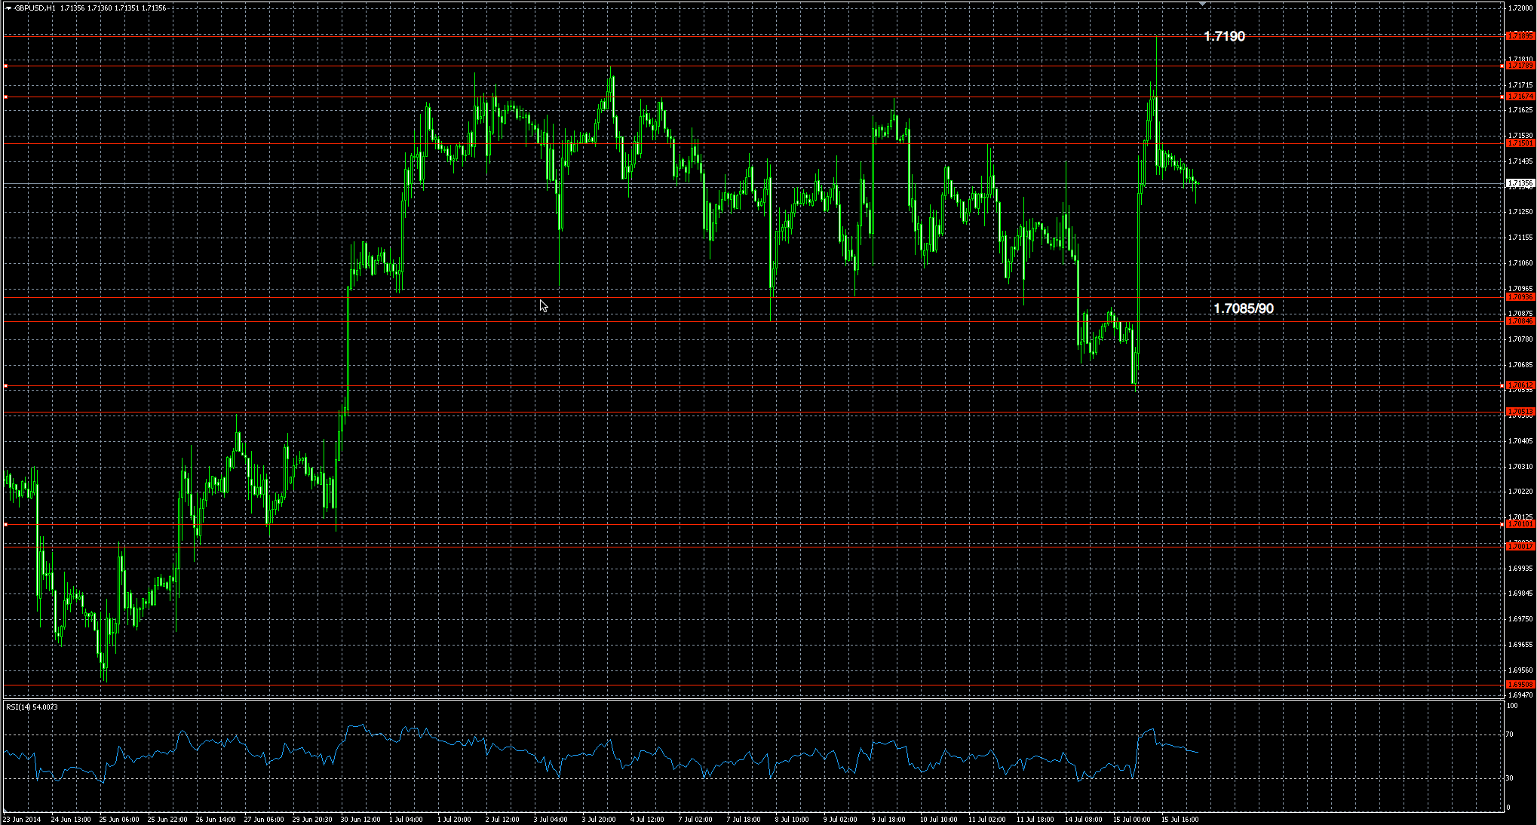Click left handle of the 1.70101 line
The height and width of the screenshot is (825, 1537).
point(6,523)
